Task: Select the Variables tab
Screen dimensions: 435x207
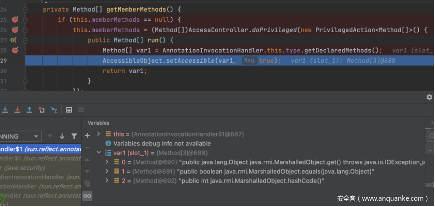Action: pos(98,122)
